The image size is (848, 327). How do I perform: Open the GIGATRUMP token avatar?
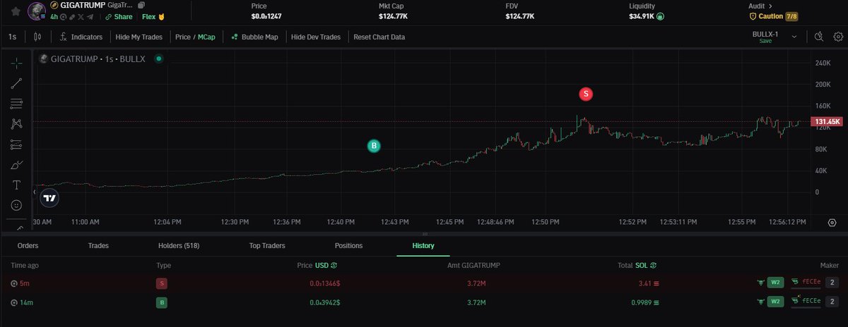click(x=37, y=11)
